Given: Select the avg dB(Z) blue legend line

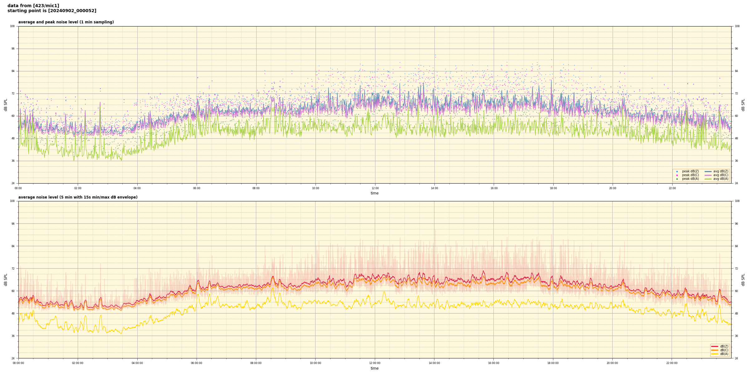Looking at the screenshot, I should click(708, 171).
